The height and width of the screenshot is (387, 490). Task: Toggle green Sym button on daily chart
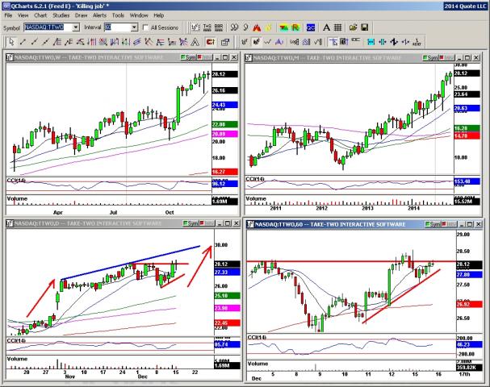tap(191, 223)
